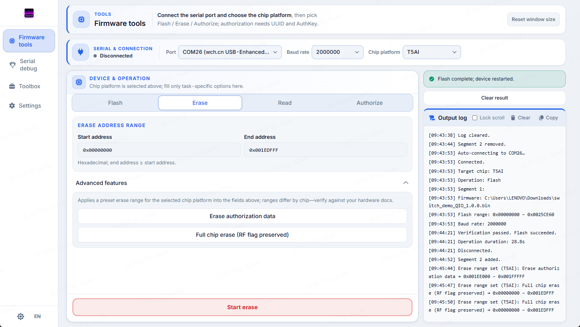Click the Disconnected status text
Image resolution: width=580 pixels, height=327 pixels.
[x=116, y=56]
